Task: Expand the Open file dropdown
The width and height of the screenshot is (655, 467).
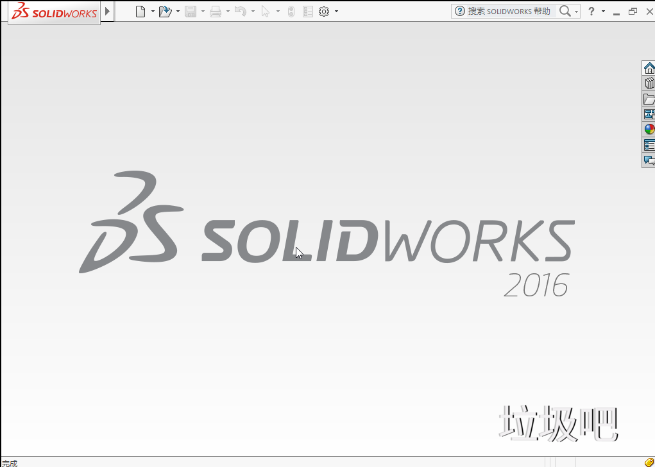Action: [178, 11]
